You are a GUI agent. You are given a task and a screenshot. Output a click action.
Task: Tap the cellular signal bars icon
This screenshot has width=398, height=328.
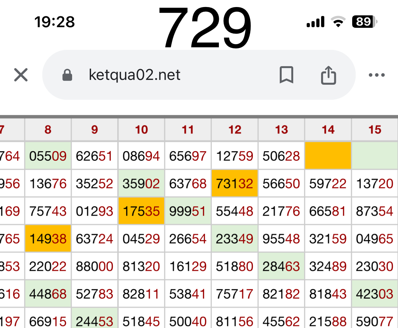[315, 22]
